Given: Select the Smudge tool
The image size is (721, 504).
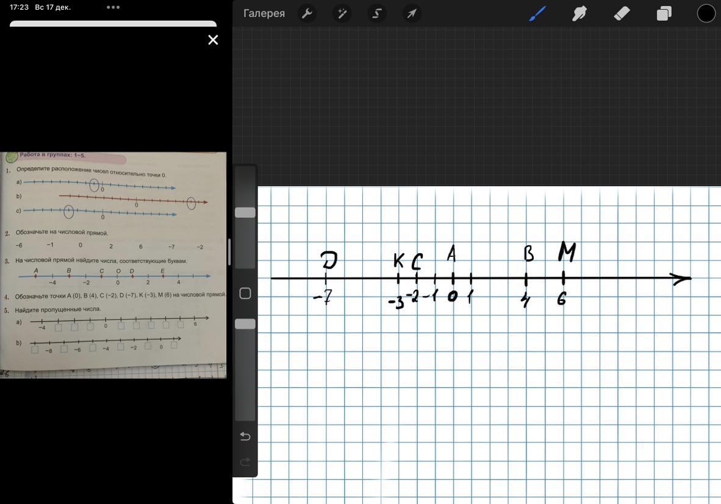Looking at the screenshot, I should click(x=579, y=13).
